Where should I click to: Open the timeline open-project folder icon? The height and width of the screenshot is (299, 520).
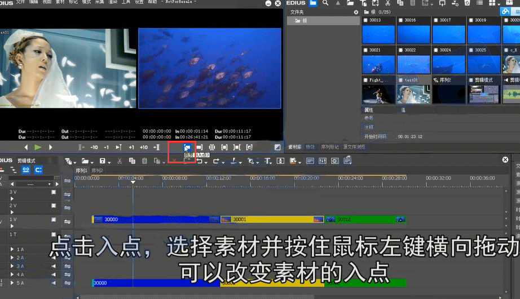[x=85, y=161]
